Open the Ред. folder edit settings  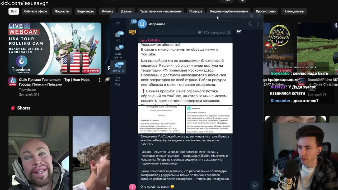coord(118,81)
